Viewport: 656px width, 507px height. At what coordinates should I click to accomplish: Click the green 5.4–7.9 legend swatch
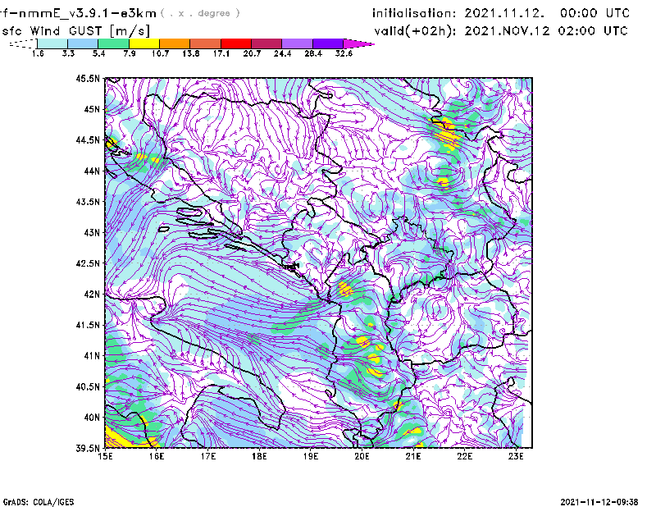tap(113, 43)
